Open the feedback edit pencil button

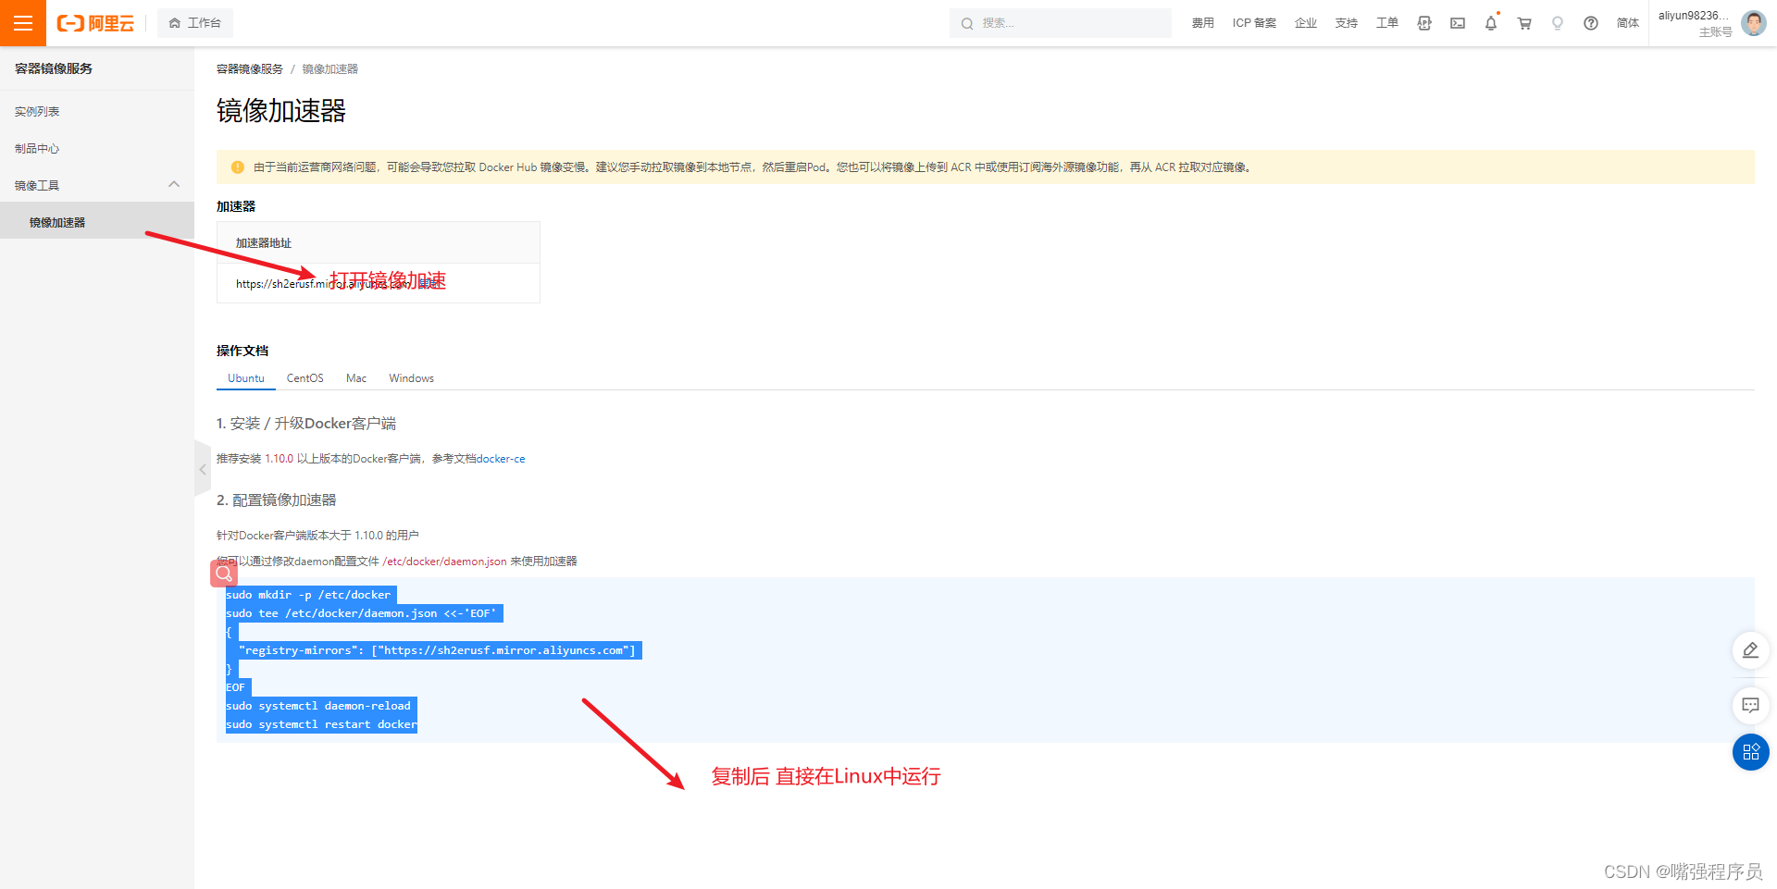tap(1751, 650)
